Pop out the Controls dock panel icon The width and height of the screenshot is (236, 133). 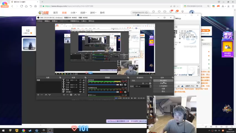(x=173, y=77)
